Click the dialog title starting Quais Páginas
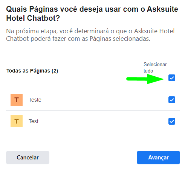Image resolution: width=185 pixels, height=170 pixels. (92, 14)
